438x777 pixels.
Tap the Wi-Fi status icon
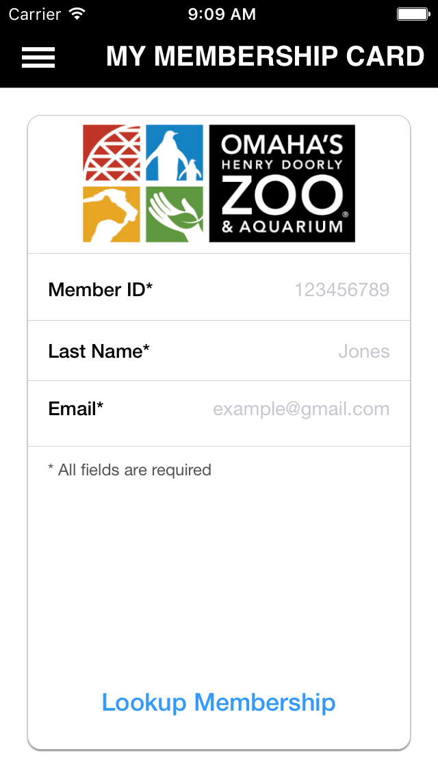pos(77,14)
